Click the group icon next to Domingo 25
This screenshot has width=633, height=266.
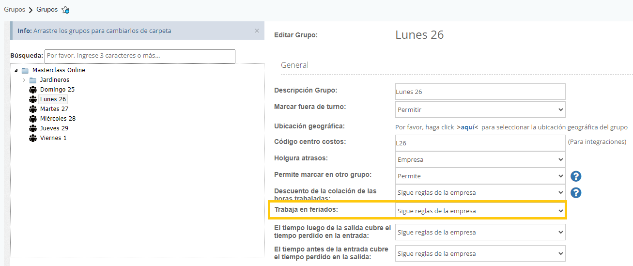(33, 90)
